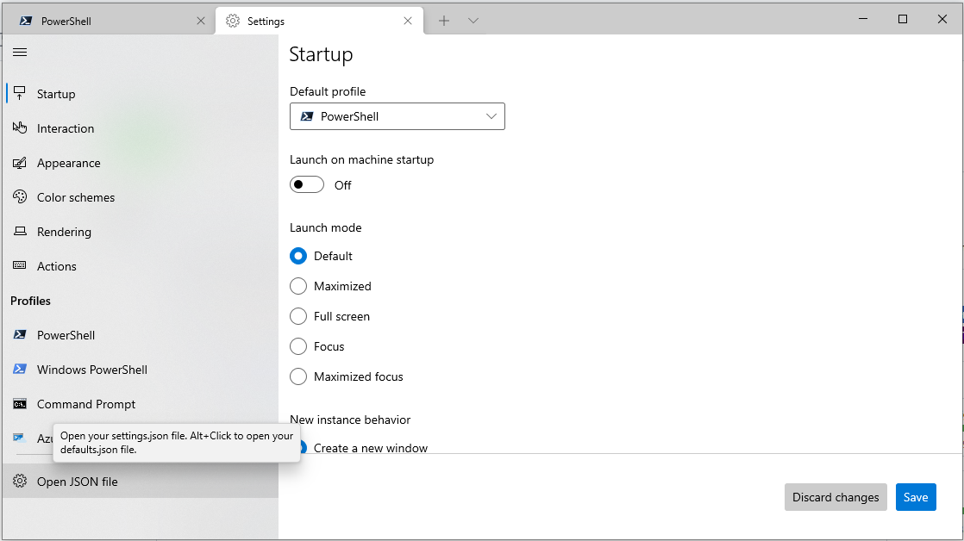Click the gear icon beside Open JSON file
The height and width of the screenshot is (541, 964).
click(20, 481)
